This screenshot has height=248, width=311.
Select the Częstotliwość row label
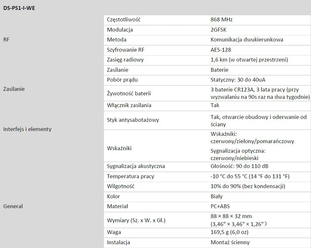[123, 19]
